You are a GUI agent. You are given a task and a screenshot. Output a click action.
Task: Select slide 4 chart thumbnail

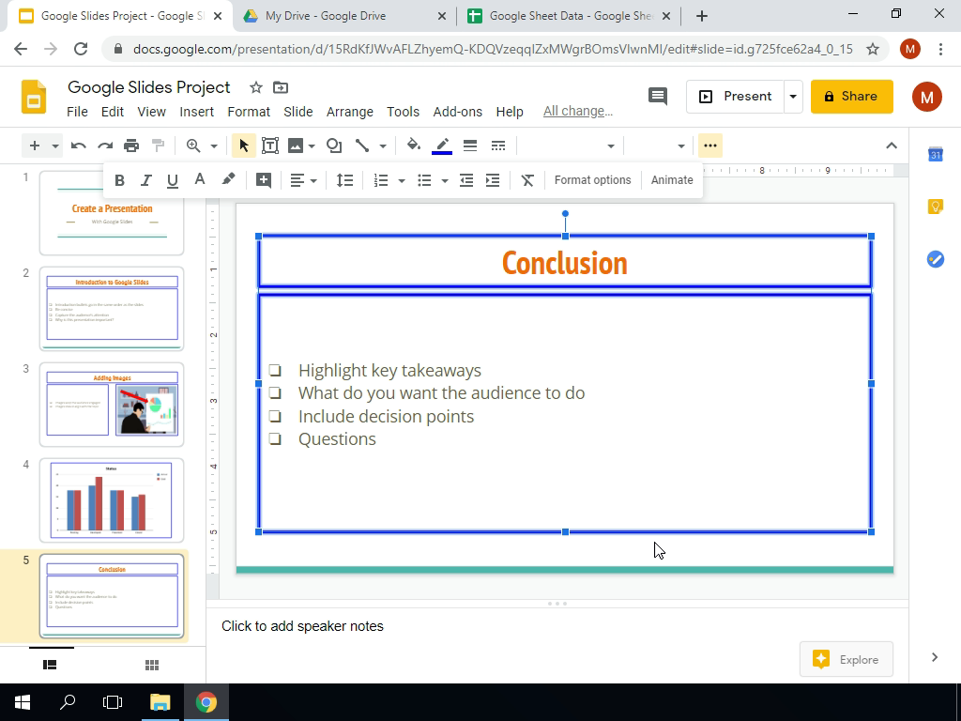112,500
